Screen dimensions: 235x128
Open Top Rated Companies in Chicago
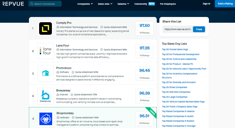[179, 126]
